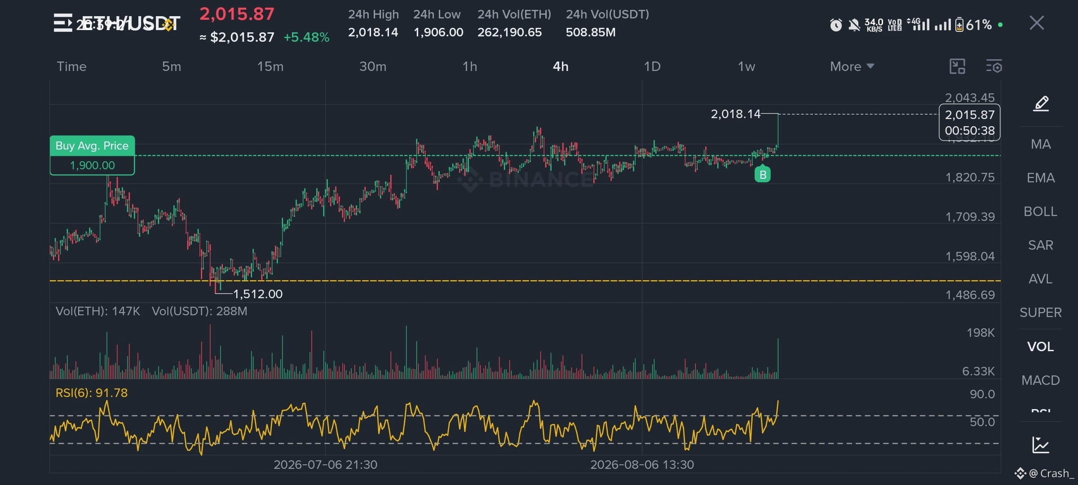Select the drawing pencil tool

click(x=1041, y=103)
